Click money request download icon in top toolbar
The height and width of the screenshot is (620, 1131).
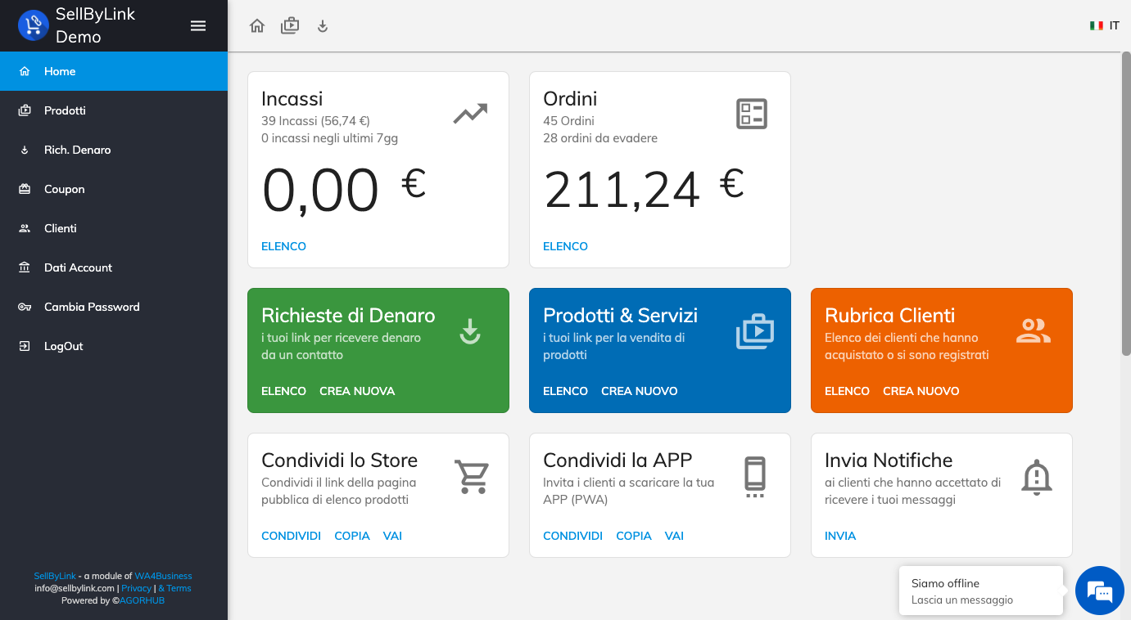[x=323, y=26]
